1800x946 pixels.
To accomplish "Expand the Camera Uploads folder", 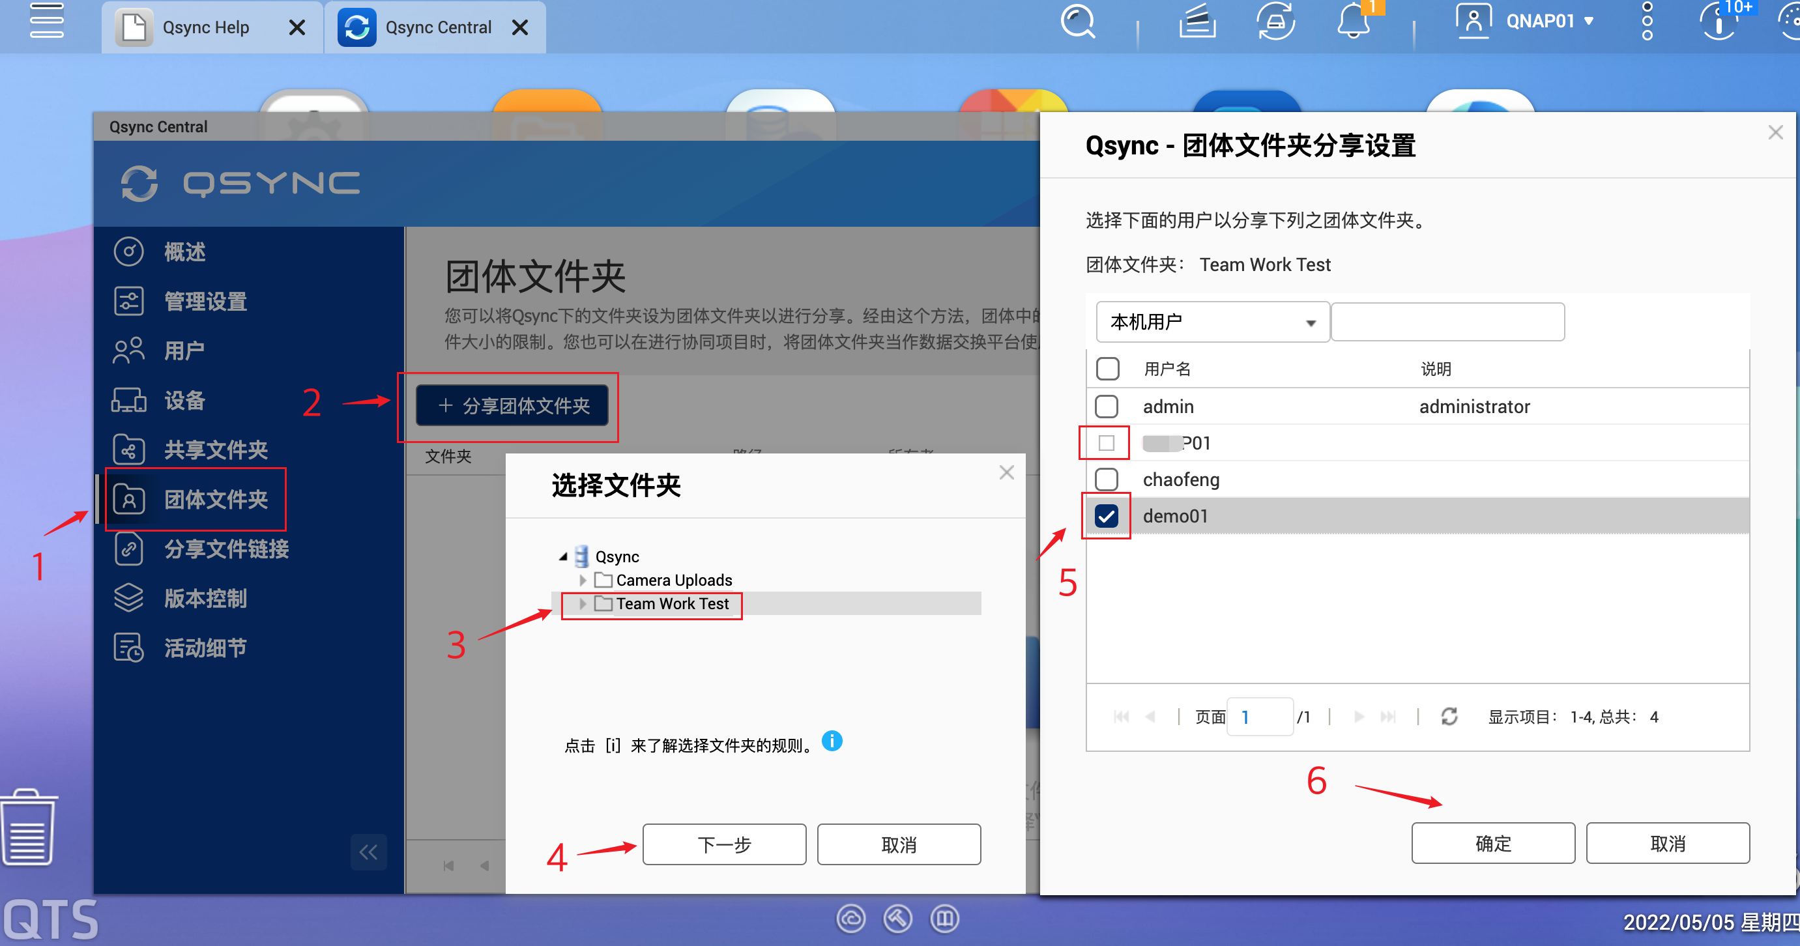I will (583, 580).
